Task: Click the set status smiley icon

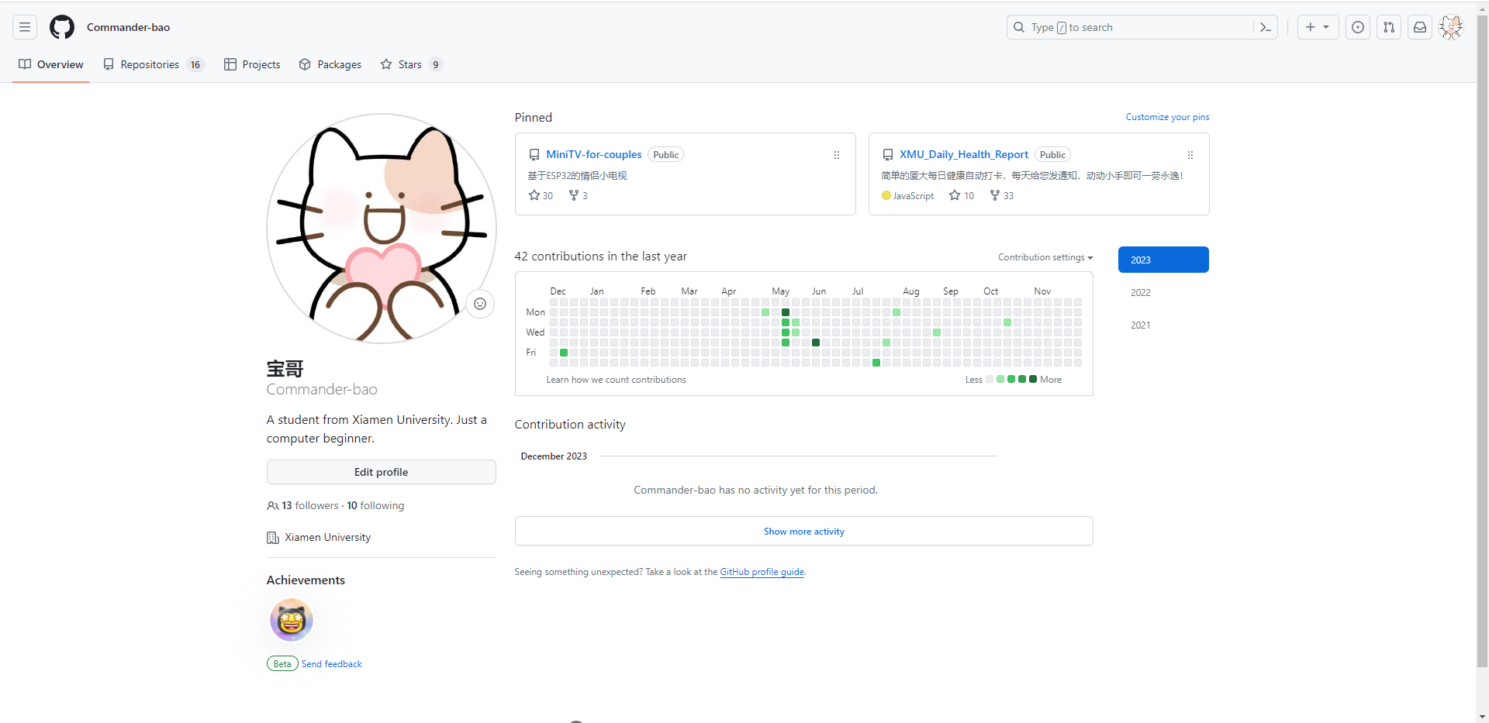Action: pos(480,304)
